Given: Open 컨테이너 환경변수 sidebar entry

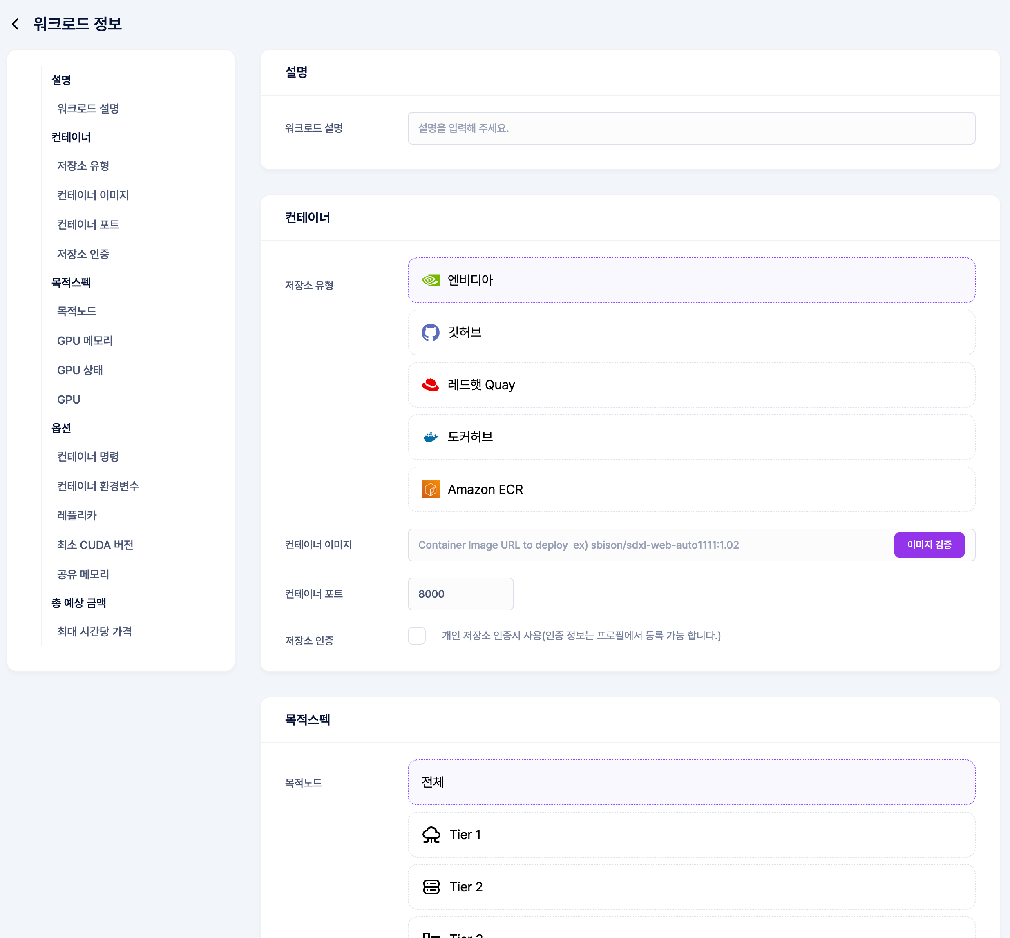Looking at the screenshot, I should 98,486.
